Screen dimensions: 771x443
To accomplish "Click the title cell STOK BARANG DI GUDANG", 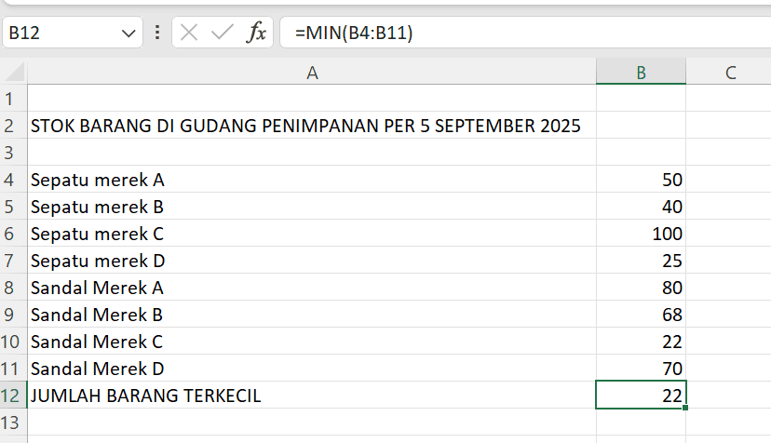I will click(x=305, y=126).
